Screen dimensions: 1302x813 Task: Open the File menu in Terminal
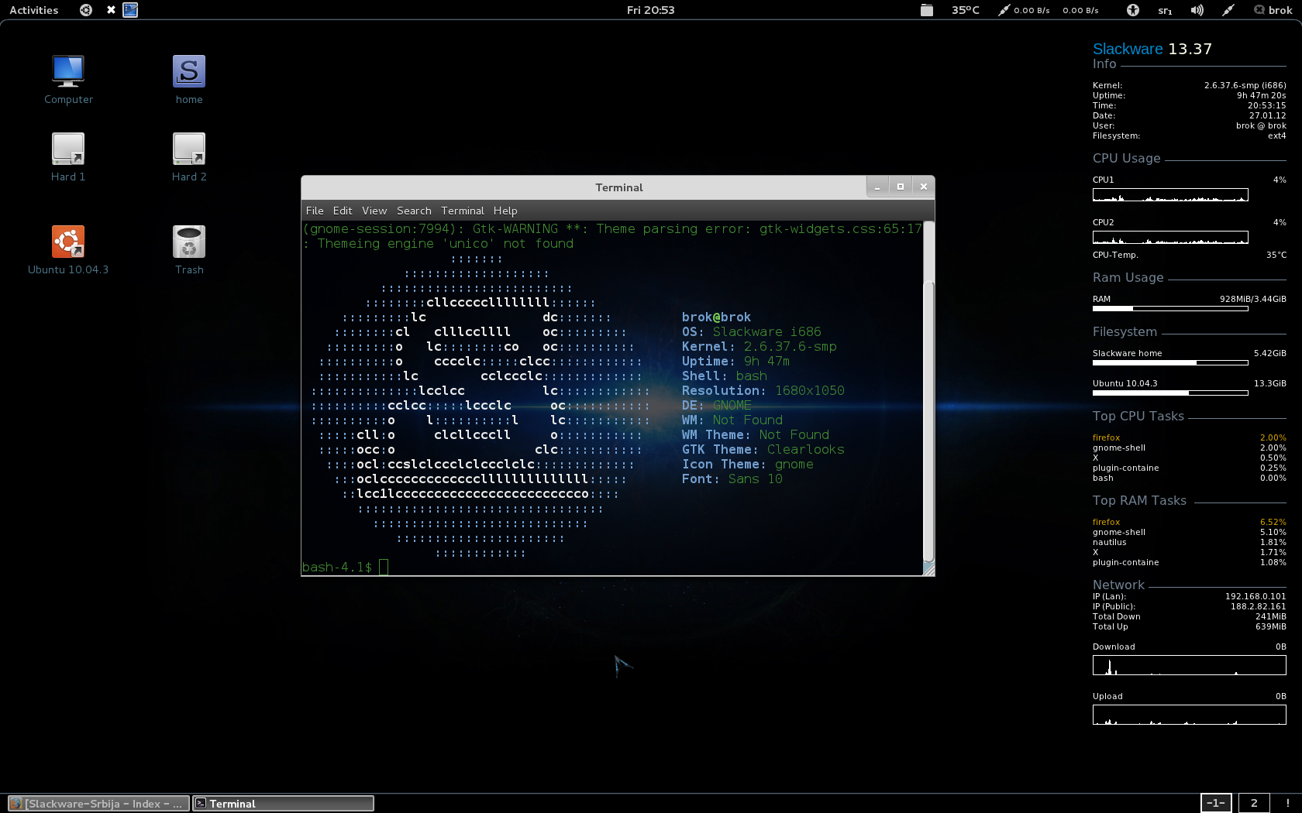coord(315,211)
